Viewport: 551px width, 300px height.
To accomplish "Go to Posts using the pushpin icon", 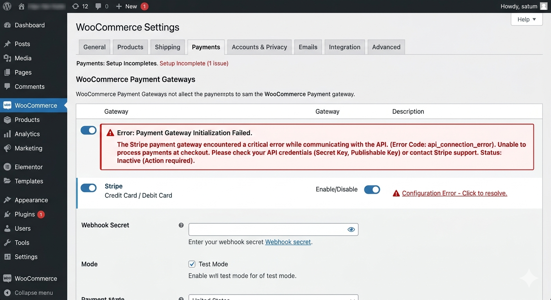I will [7, 44].
